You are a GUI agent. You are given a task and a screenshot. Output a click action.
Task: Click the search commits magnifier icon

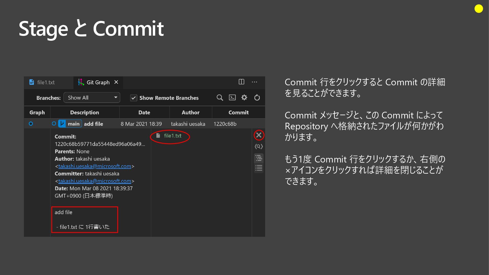coord(220,98)
